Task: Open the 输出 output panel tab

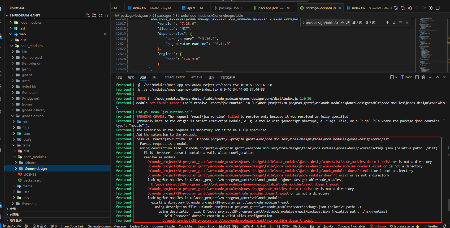Action: [131, 77]
